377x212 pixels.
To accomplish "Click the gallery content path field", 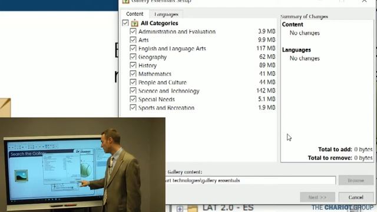I will (250, 180).
